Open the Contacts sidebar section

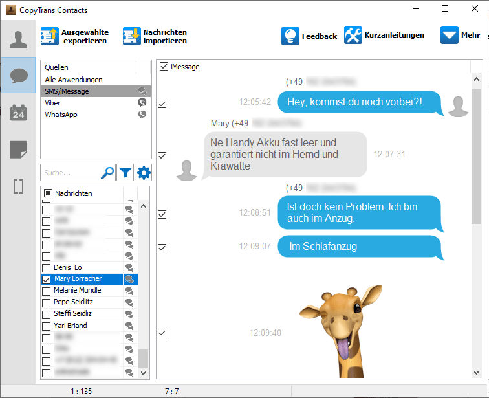click(x=18, y=39)
